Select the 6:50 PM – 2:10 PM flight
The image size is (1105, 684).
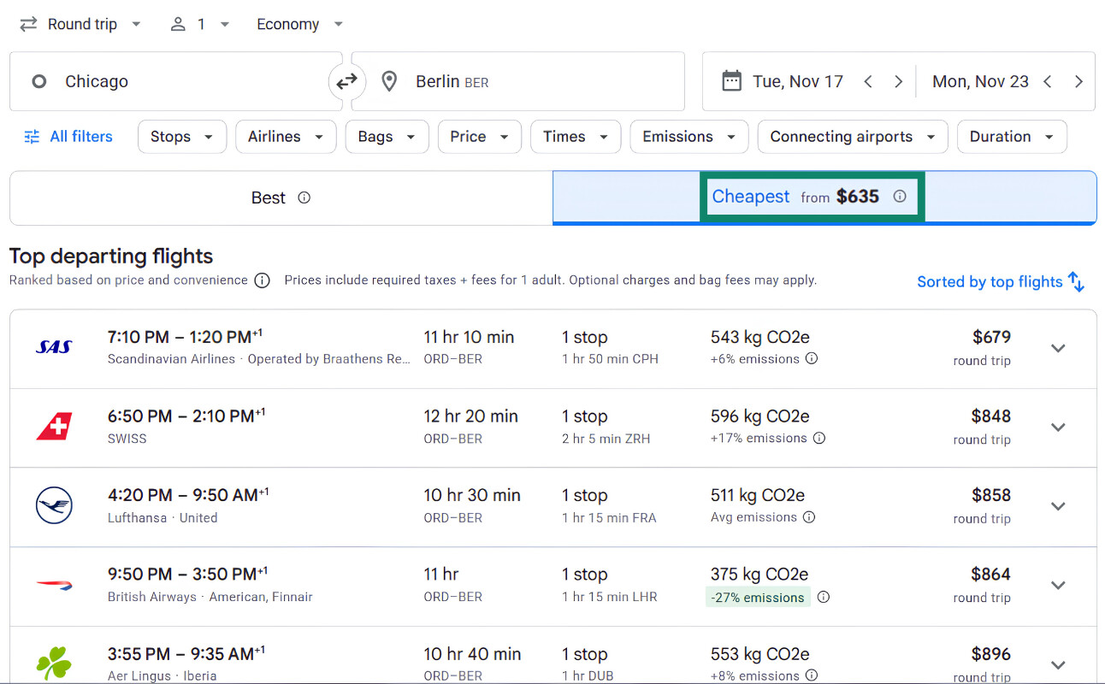(x=552, y=427)
